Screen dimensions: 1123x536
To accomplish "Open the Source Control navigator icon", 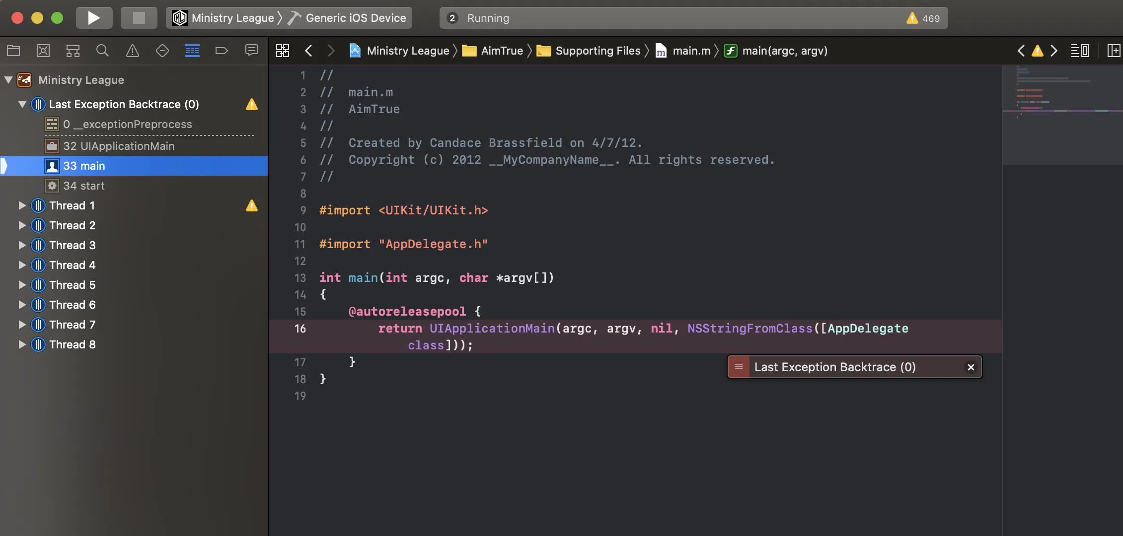I will [43, 51].
